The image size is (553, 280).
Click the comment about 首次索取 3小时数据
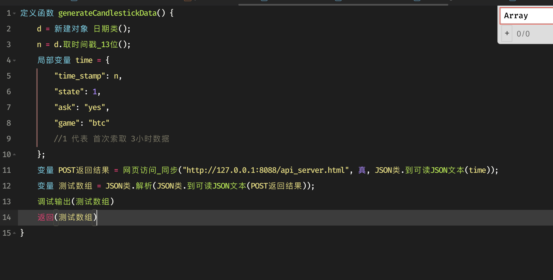[112, 139]
